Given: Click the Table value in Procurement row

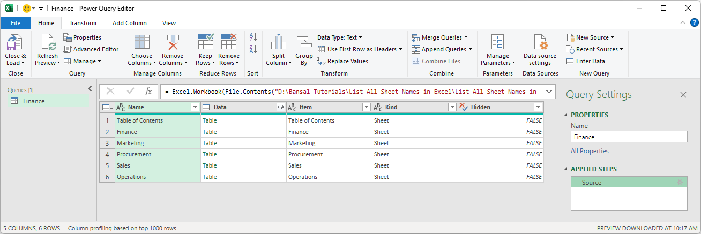Looking at the screenshot, I should (x=210, y=154).
